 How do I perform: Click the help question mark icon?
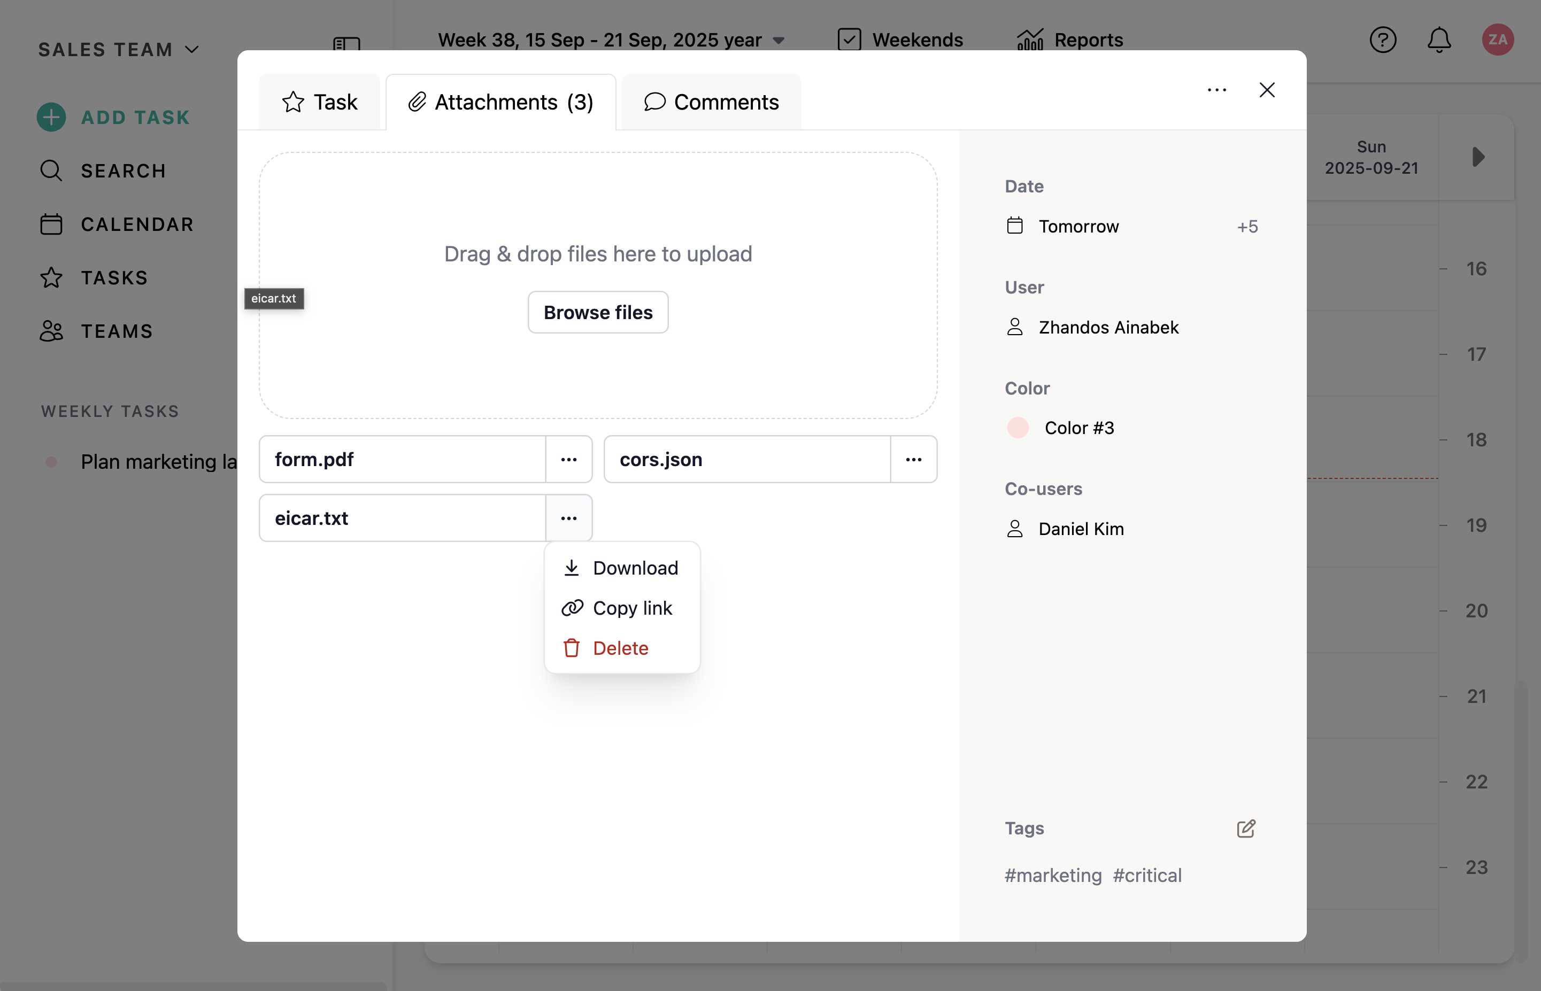click(x=1382, y=40)
